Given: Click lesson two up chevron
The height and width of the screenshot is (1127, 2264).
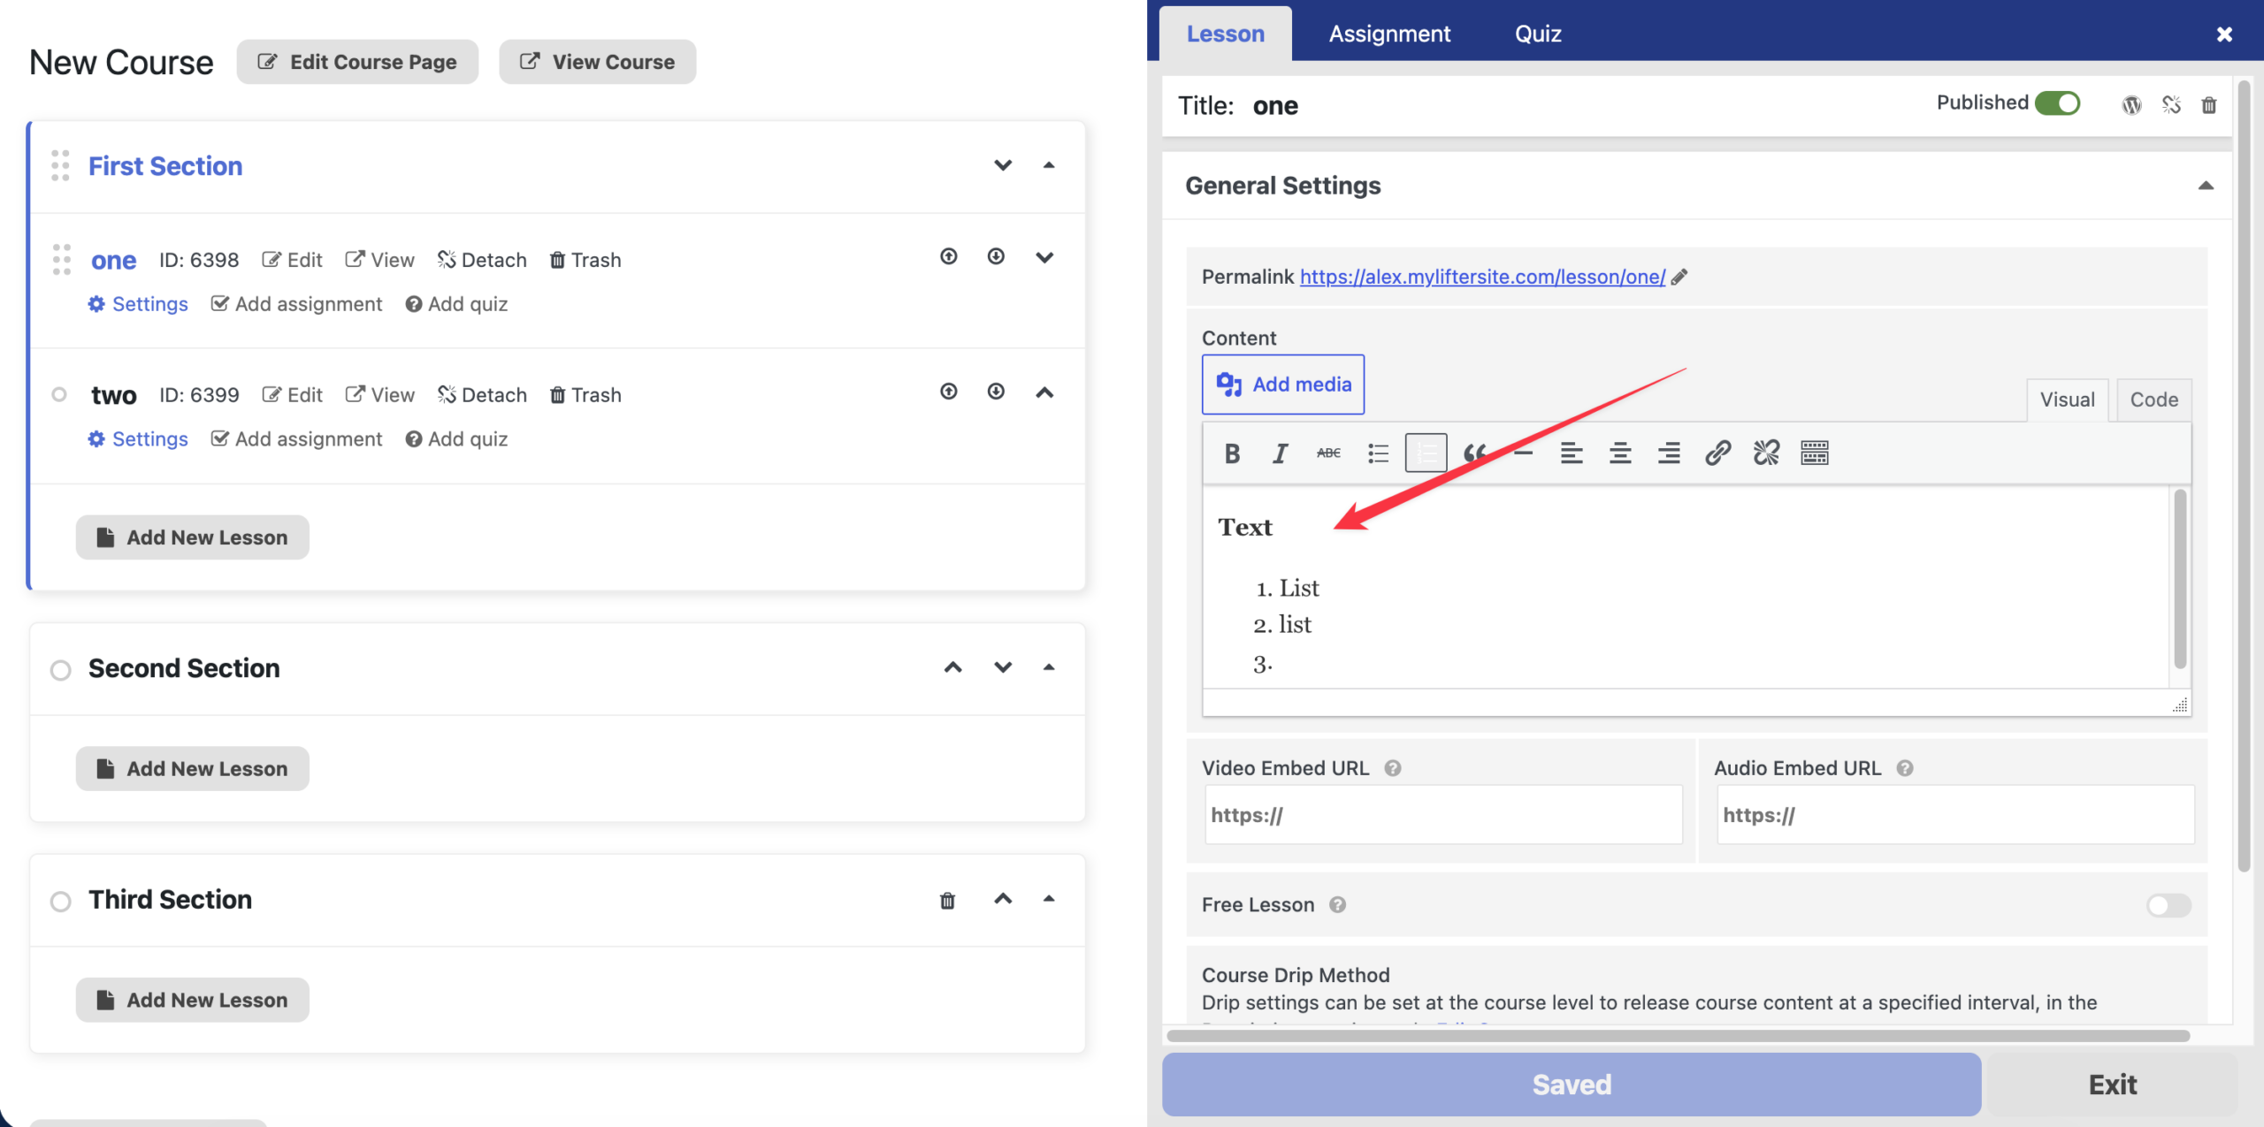Looking at the screenshot, I should 1044,392.
